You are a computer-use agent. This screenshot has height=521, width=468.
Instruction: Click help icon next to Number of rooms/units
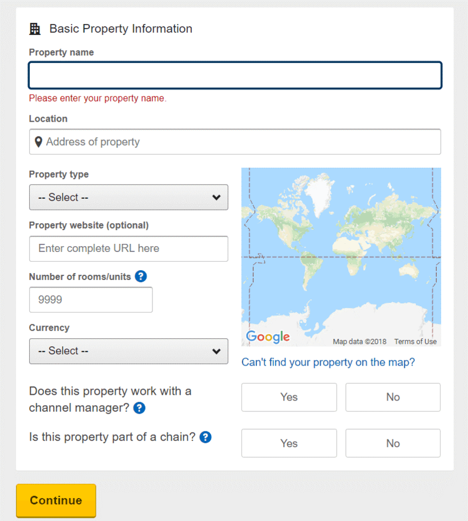pos(141,276)
